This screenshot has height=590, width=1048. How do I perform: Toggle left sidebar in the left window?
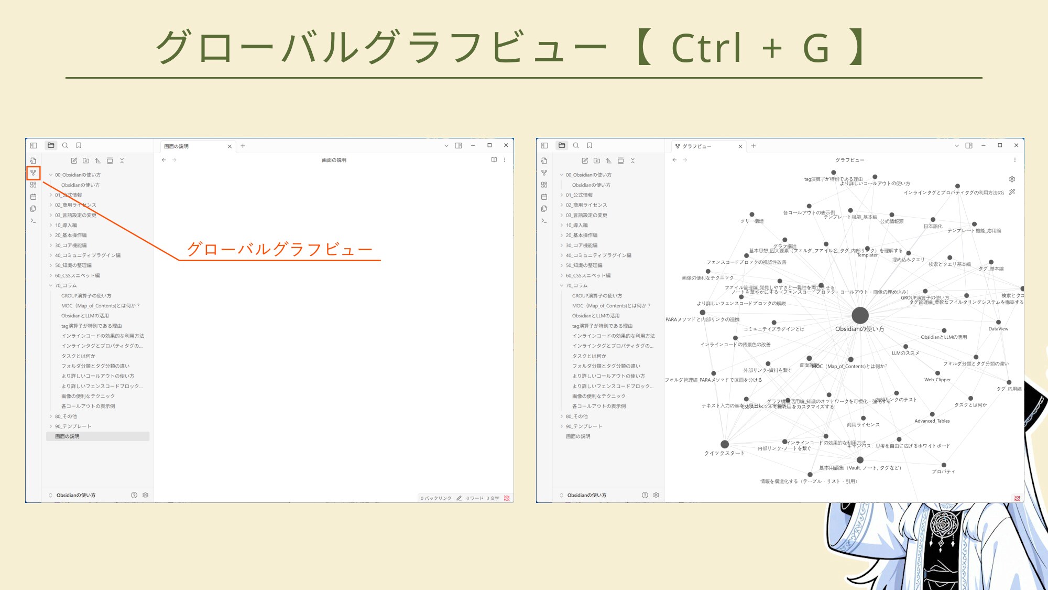pos(34,145)
